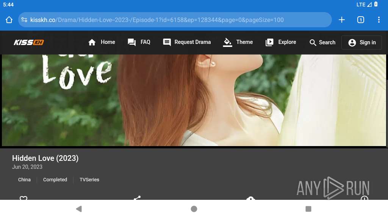Open the FAQ page
The image size is (388, 218).
139,42
